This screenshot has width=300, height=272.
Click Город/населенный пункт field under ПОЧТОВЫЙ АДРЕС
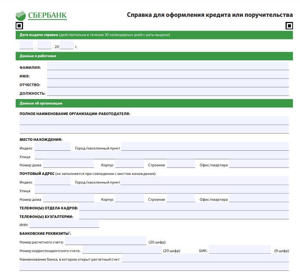205,181
